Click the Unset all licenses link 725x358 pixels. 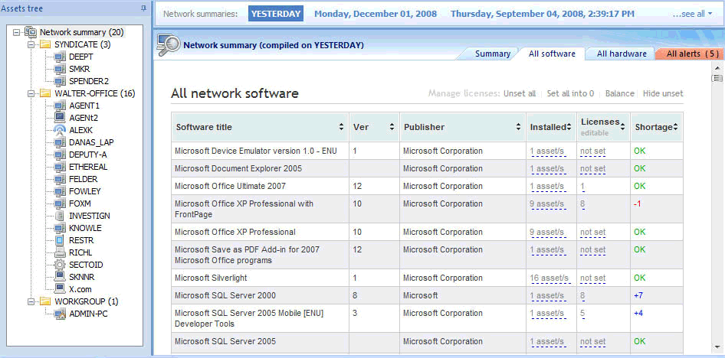click(x=520, y=93)
